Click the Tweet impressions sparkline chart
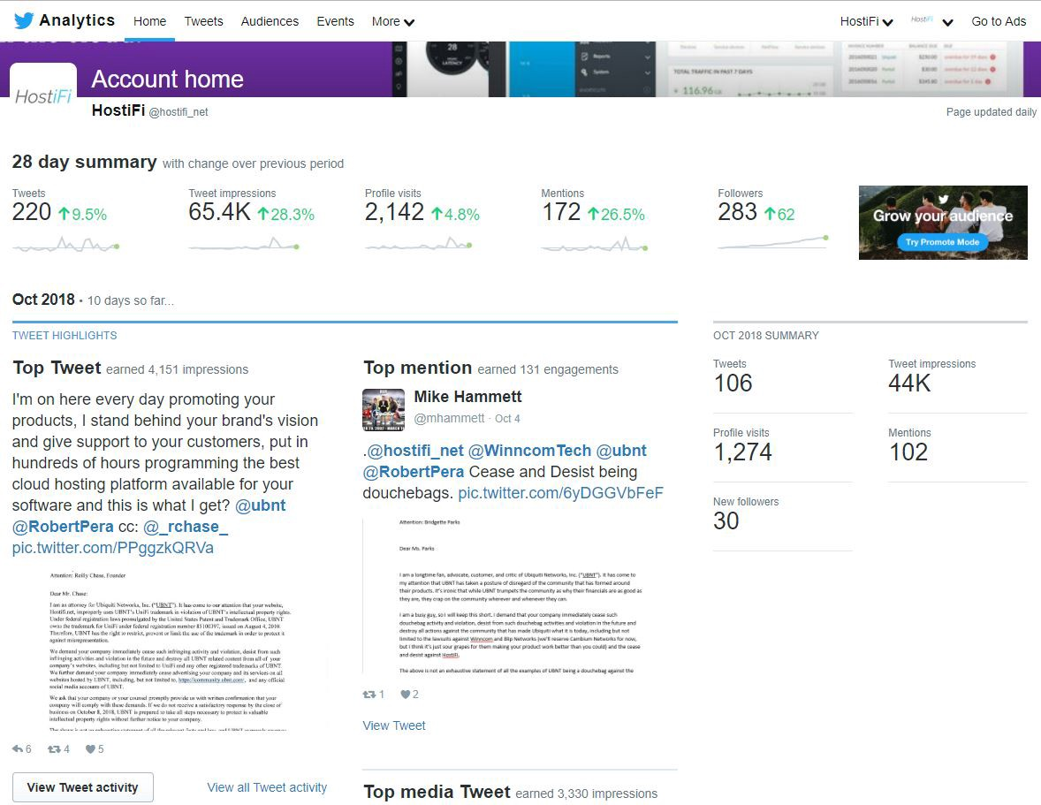Image resolution: width=1041 pixels, height=805 pixels. coord(244,244)
